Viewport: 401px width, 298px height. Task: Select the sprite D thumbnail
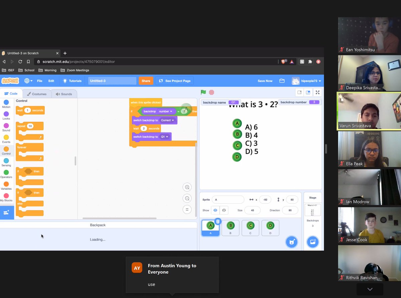click(270, 227)
